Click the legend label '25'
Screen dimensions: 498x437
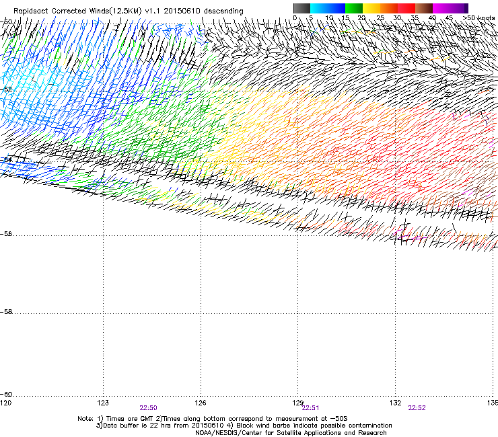380,17
